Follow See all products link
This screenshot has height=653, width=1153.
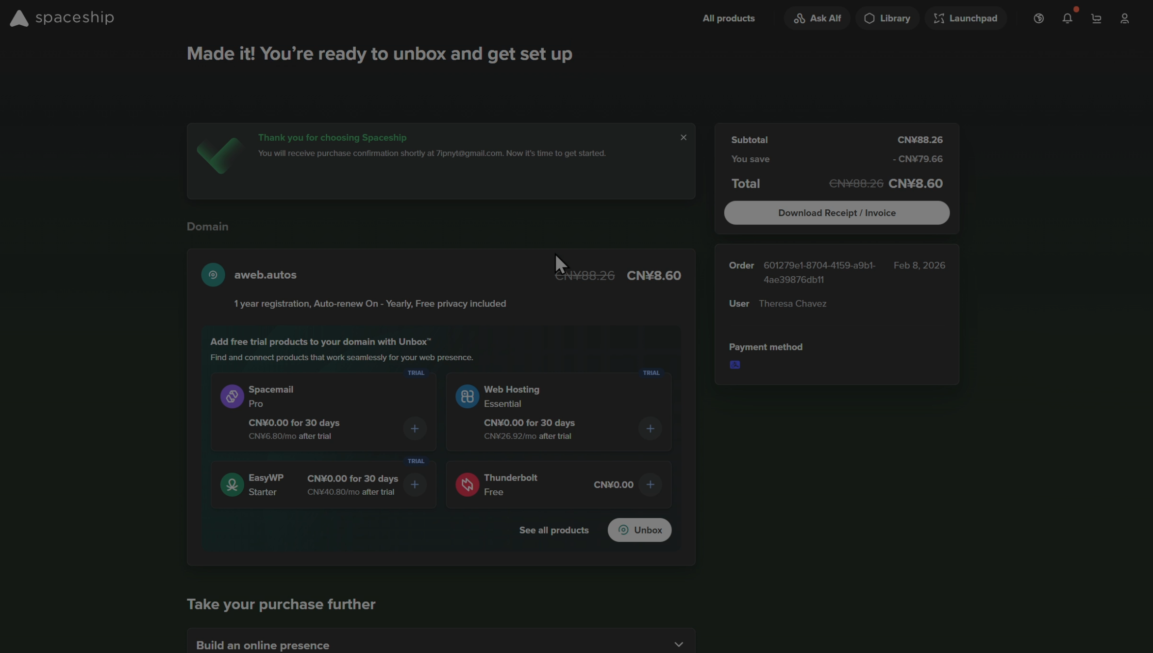pyautogui.click(x=553, y=530)
